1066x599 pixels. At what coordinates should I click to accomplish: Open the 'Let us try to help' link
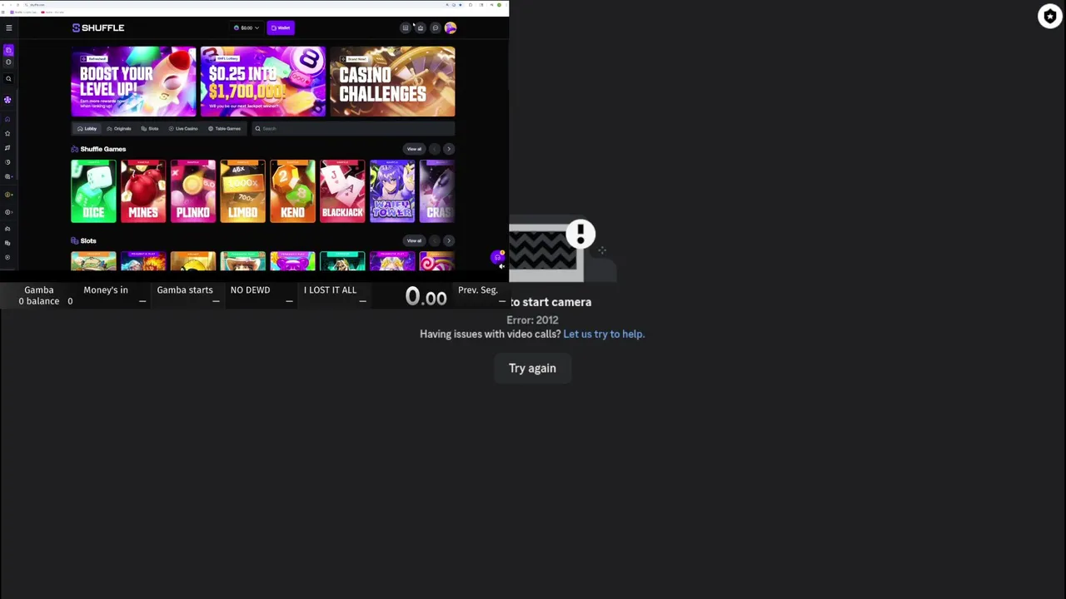point(604,334)
